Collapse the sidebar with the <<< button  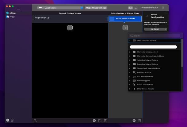click(x=18, y=9)
